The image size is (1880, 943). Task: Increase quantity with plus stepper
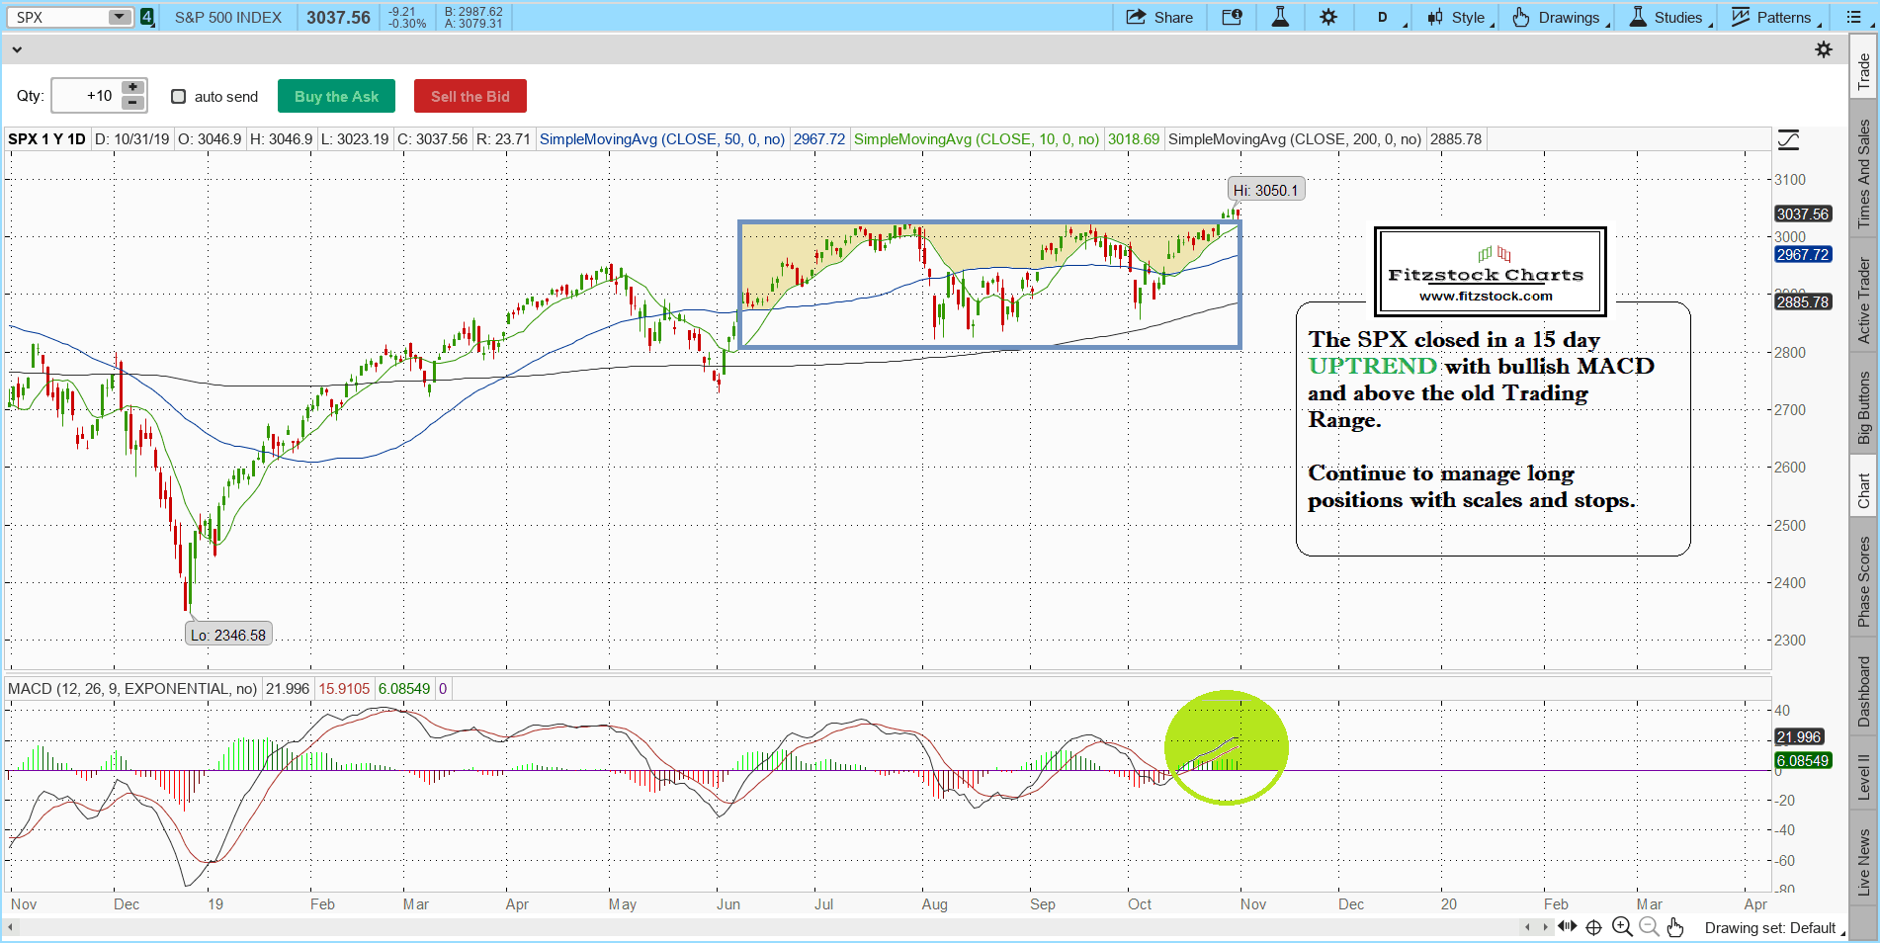[x=132, y=88]
